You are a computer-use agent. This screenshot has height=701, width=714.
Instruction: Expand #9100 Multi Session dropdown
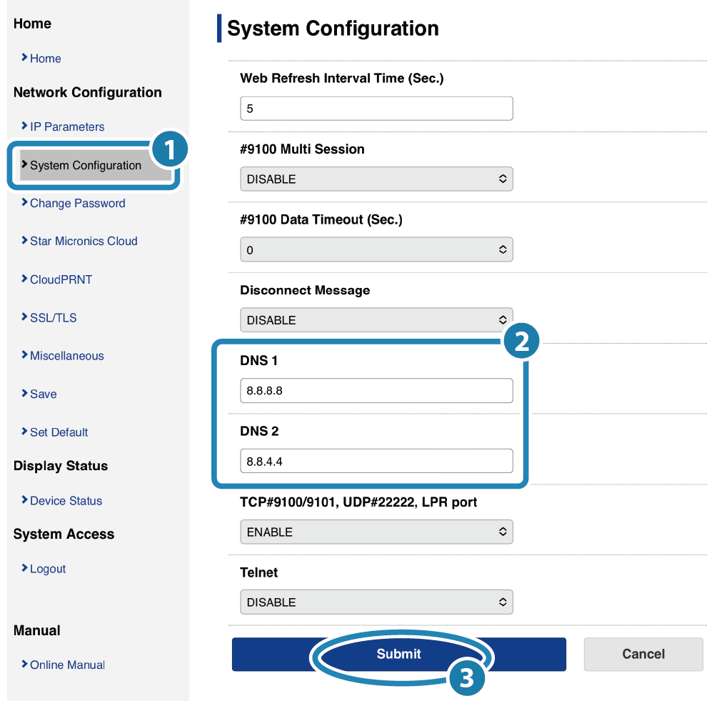pos(376,179)
